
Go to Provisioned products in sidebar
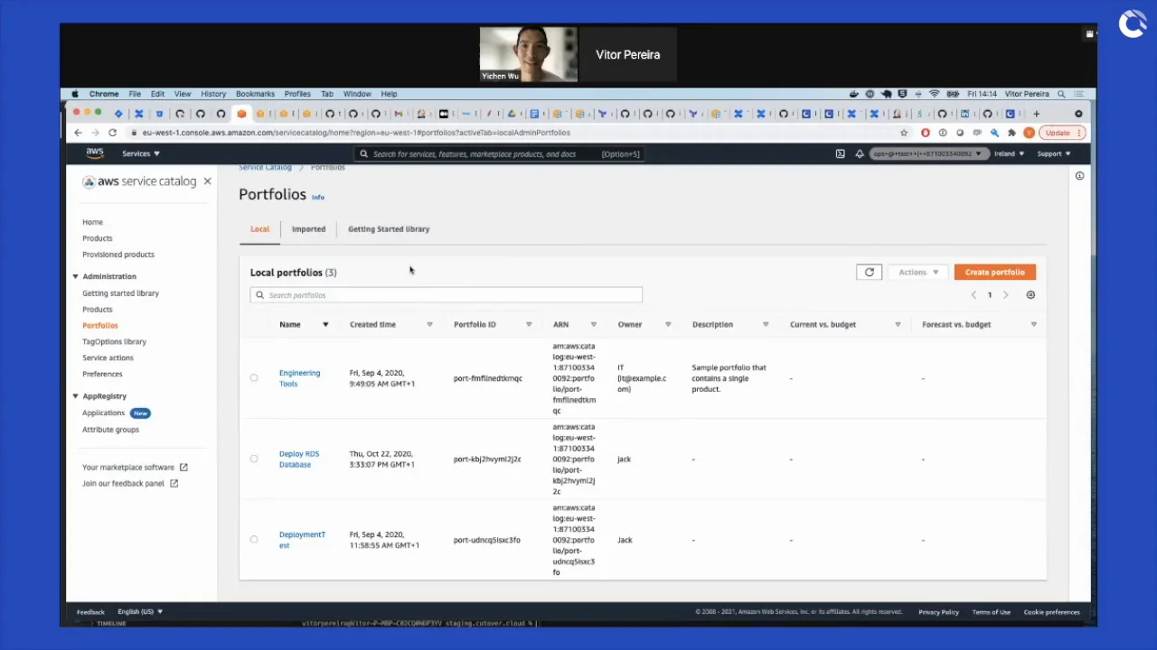pyautogui.click(x=118, y=255)
